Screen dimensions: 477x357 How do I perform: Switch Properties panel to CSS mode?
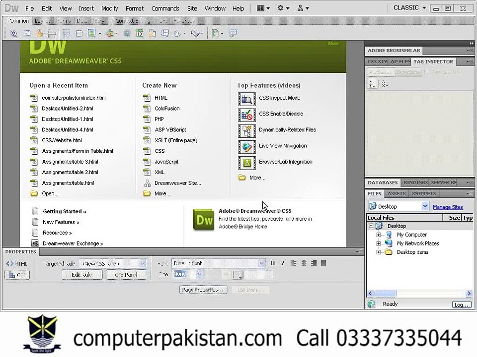tap(17, 275)
